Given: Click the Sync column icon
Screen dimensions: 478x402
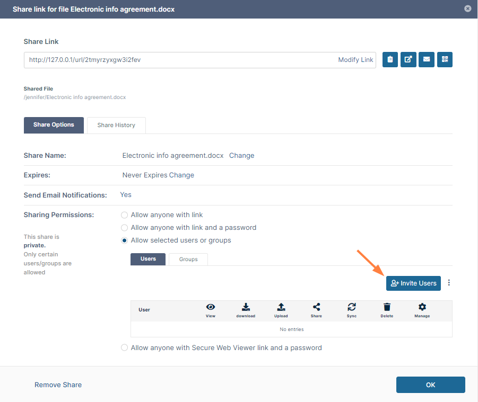Looking at the screenshot, I should [352, 307].
